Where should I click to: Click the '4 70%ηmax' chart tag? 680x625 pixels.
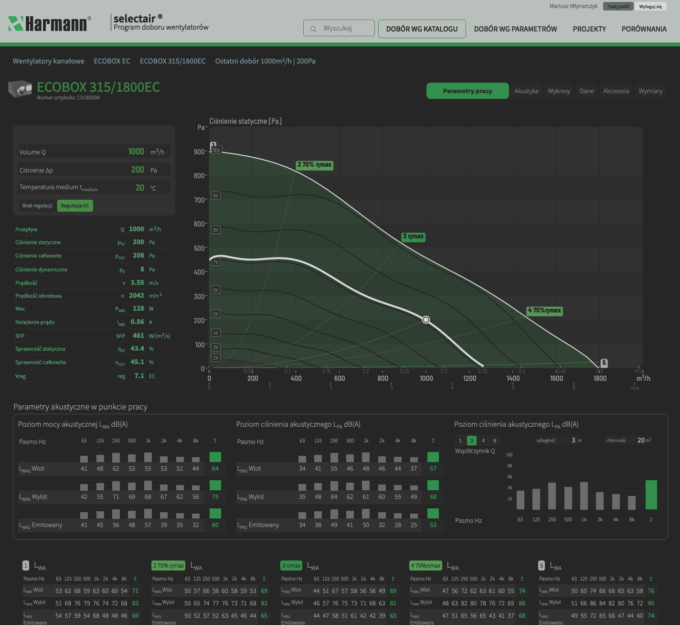(545, 311)
